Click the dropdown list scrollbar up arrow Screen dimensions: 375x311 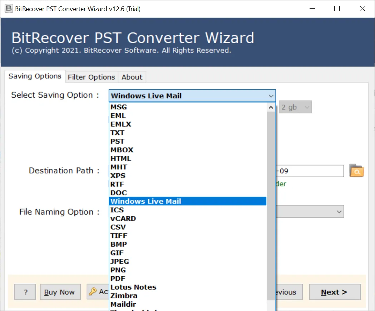point(271,107)
